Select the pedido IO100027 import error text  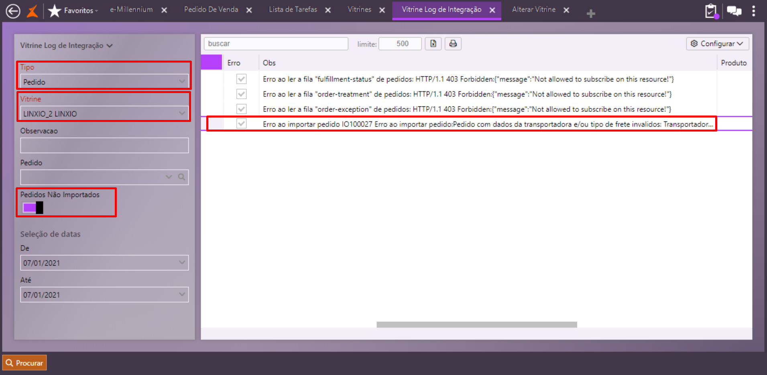tap(488, 124)
